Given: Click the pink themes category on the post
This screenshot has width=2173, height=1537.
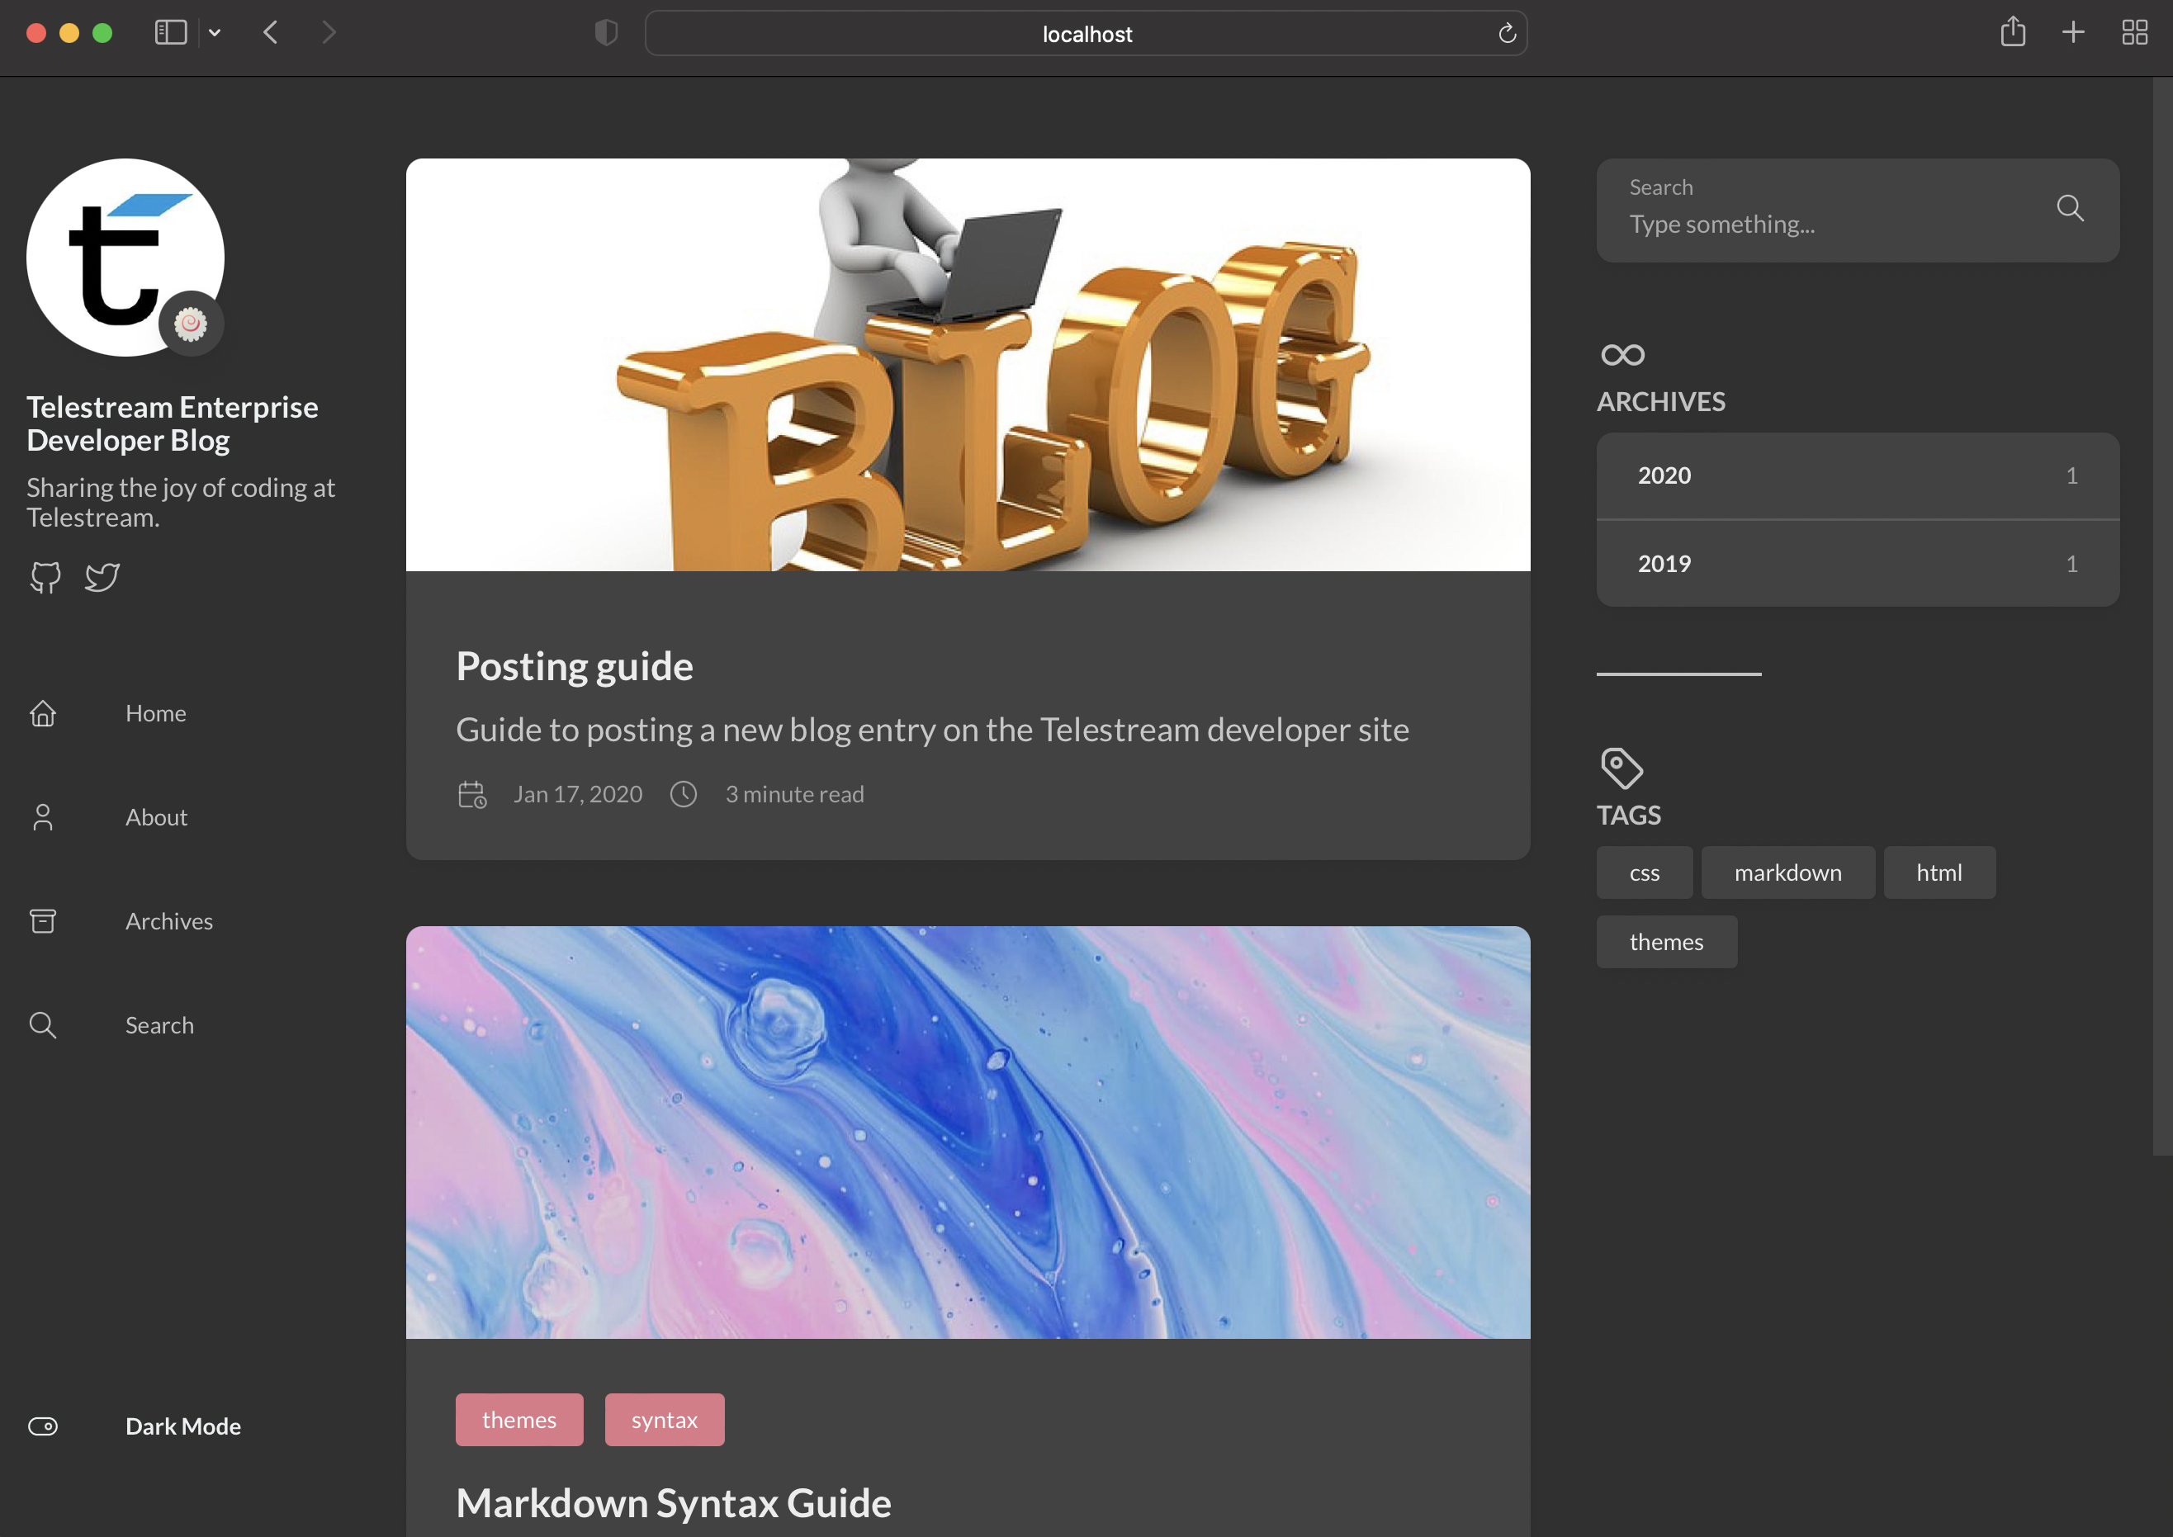Looking at the screenshot, I should tap(518, 1420).
